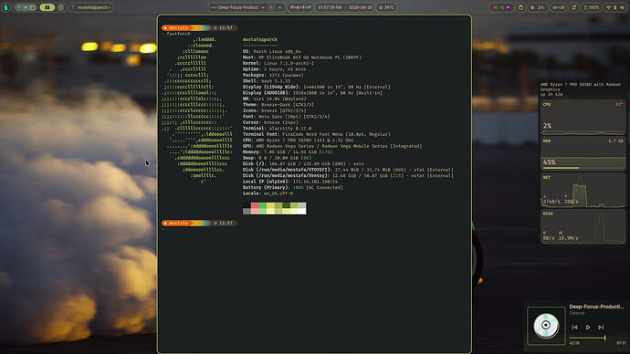Click the MEM 45% panel in the side widget
Viewport: 630px width, 354px height.
point(583,154)
